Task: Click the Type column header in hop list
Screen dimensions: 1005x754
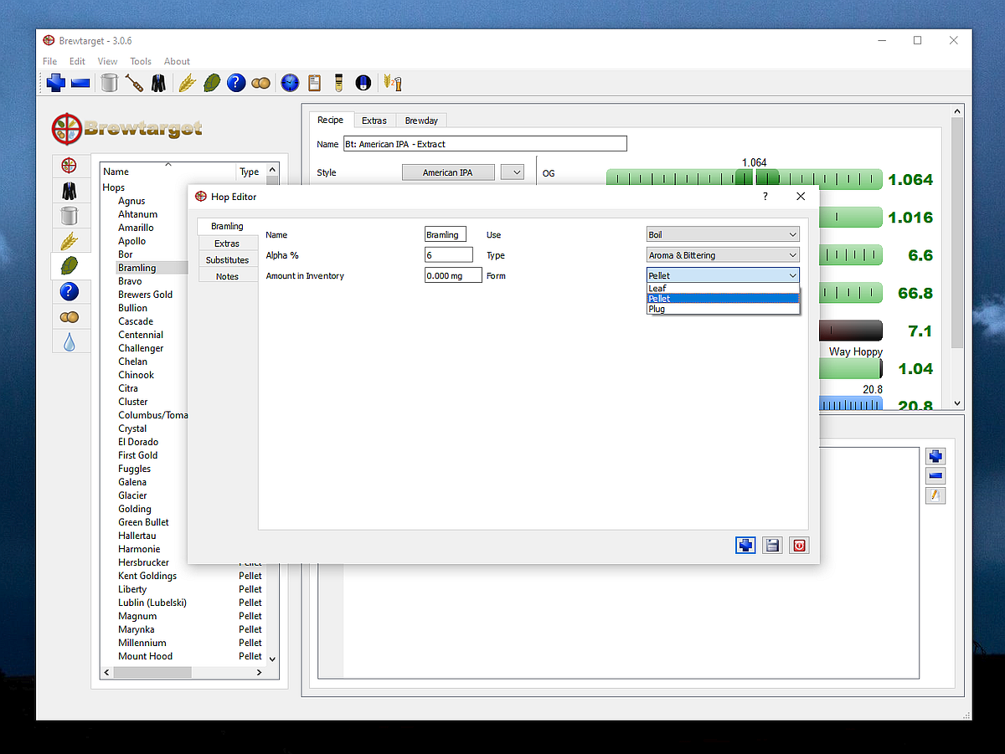Action: click(x=250, y=172)
